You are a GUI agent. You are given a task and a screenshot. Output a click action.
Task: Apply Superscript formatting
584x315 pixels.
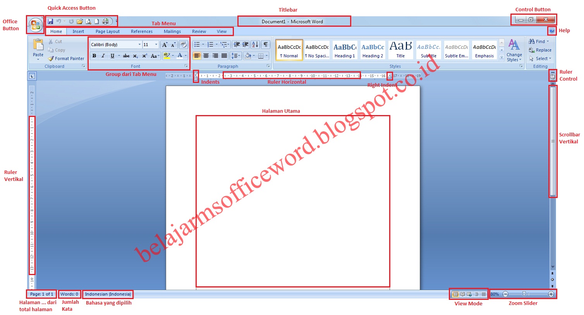144,56
